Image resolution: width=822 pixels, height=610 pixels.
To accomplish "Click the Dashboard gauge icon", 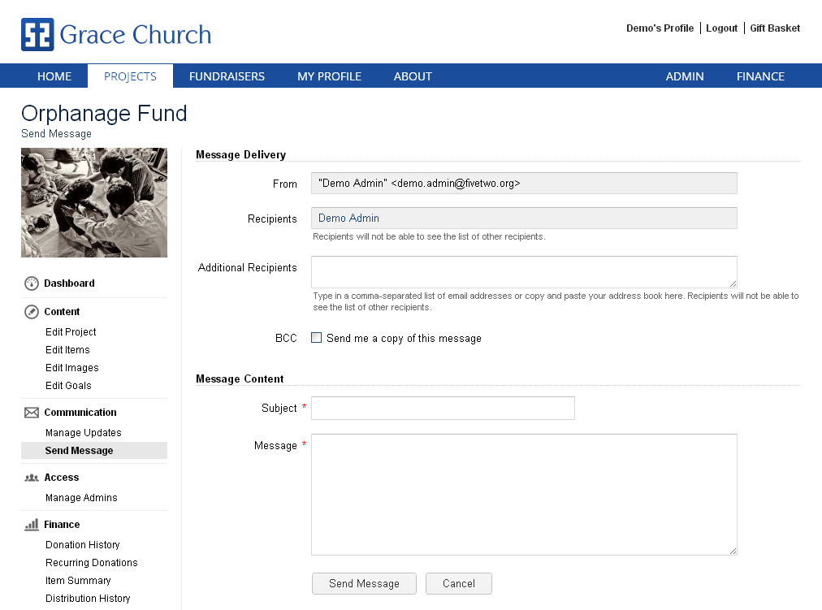I will [32, 283].
